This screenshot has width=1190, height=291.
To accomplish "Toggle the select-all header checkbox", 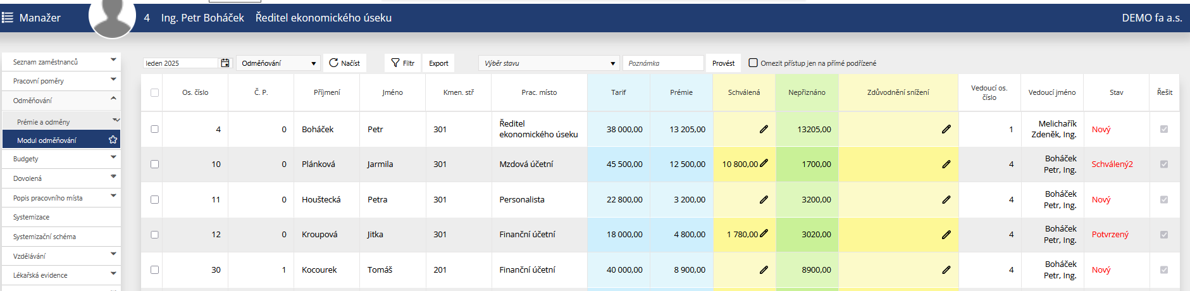I will click(x=154, y=92).
